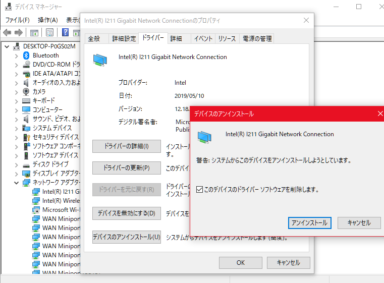Collapse the ネットワーク アダプター category
Image resolution: width=384 pixels, height=283 pixels.
click(x=17, y=183)
